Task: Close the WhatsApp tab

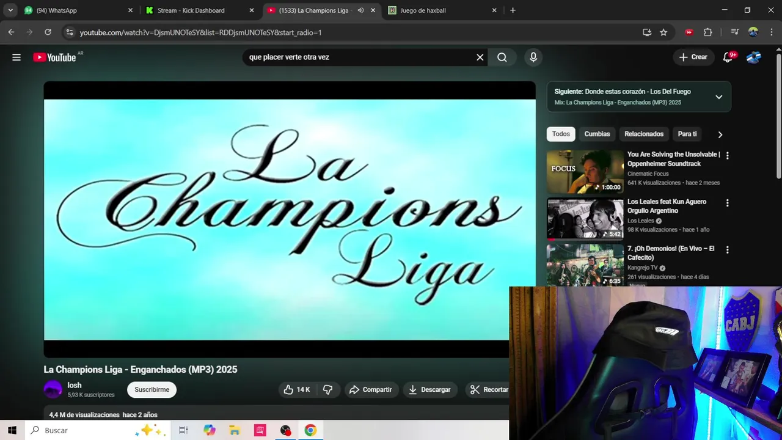Action: click(130, 10)
